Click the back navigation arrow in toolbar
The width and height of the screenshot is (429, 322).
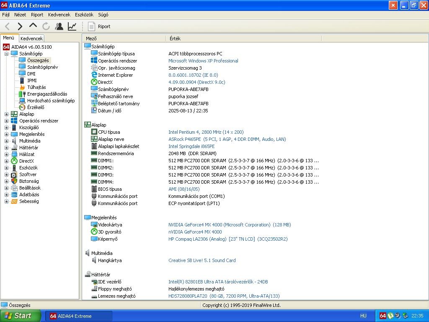click(x=8, y=26)
